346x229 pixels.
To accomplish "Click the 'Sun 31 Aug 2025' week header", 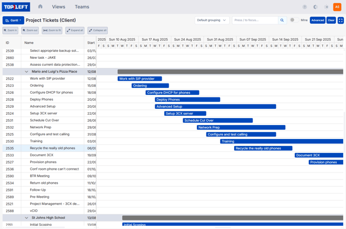I will (x=220, y=39).
